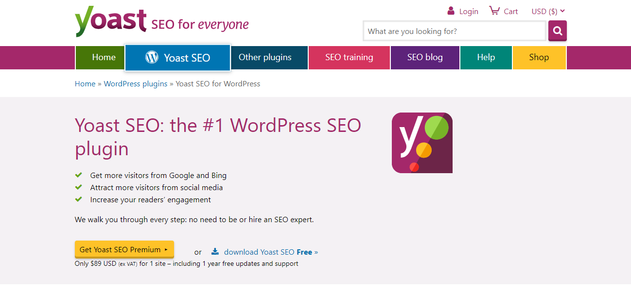Click inside the search input field

coord(452,31)
